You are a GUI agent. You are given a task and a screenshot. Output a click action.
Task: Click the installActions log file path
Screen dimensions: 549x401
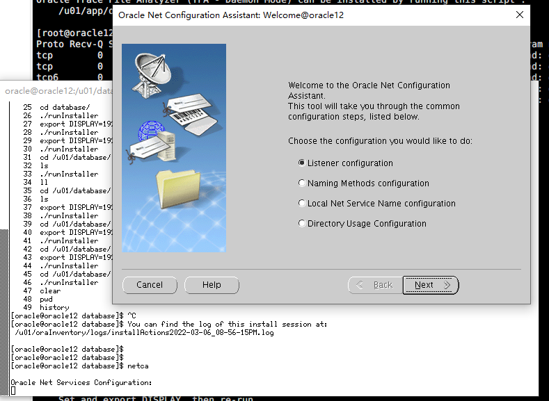click(x=144, y=333)
